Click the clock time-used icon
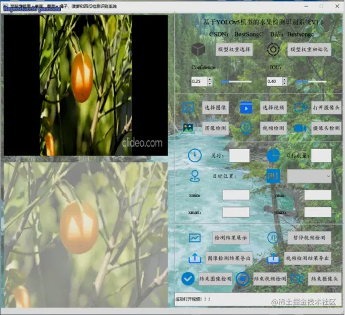 pyautogui.click(x=195, y=155)
